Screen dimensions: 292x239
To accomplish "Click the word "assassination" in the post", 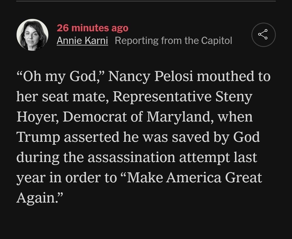I will [x=131, y=157].
